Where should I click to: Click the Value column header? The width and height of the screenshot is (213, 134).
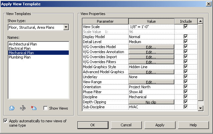pos(151,21)
